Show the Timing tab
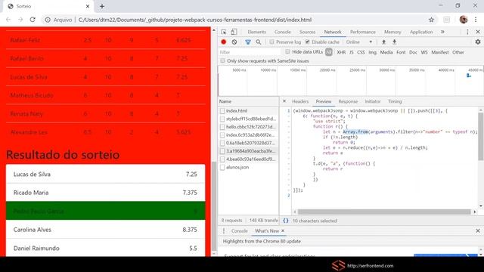The height and width of the screenshot is (272, 484). tap(395, 101)
